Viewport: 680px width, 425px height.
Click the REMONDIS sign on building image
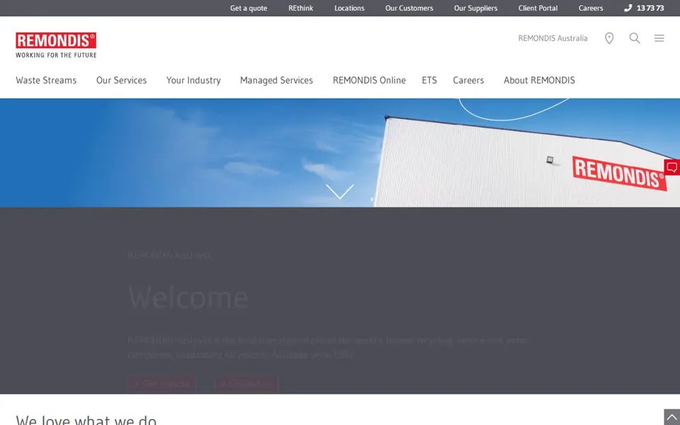618,174
